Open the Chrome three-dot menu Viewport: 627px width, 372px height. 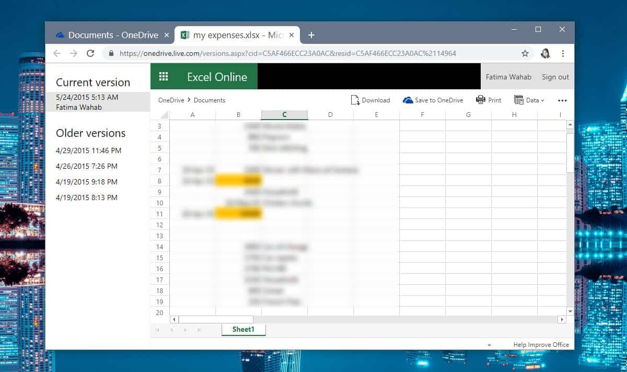click(563, 53)
